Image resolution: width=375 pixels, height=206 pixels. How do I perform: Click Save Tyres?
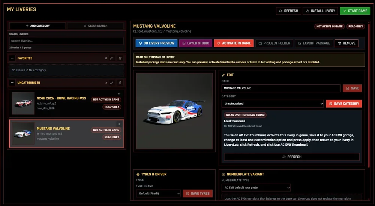click(x=198, y=194)
